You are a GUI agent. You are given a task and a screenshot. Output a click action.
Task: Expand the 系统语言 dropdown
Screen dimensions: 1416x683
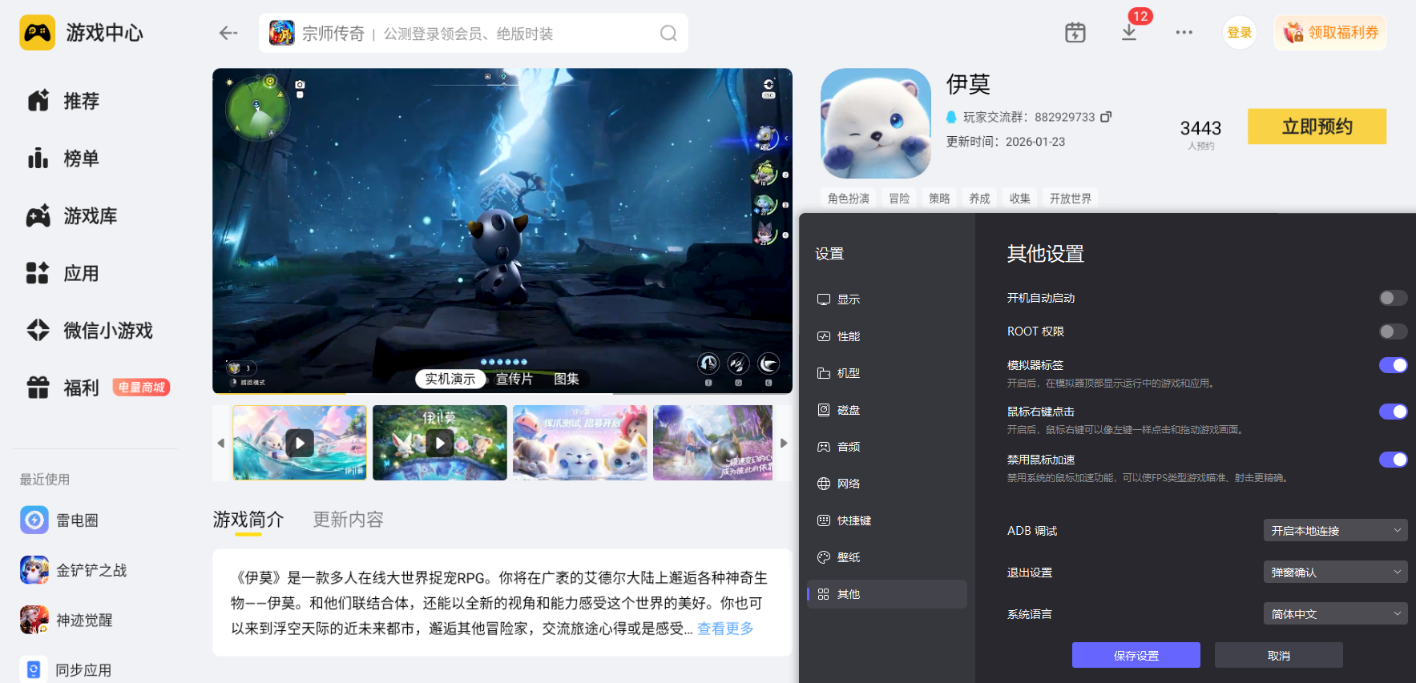click(1335, 613)
